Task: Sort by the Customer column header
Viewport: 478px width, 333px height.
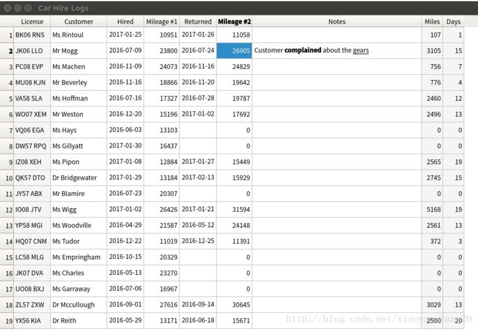Action: pos(78,21)
